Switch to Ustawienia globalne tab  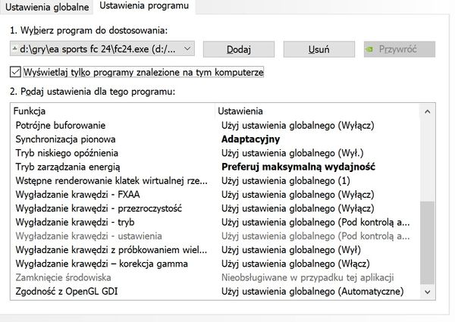click(47, 7)
